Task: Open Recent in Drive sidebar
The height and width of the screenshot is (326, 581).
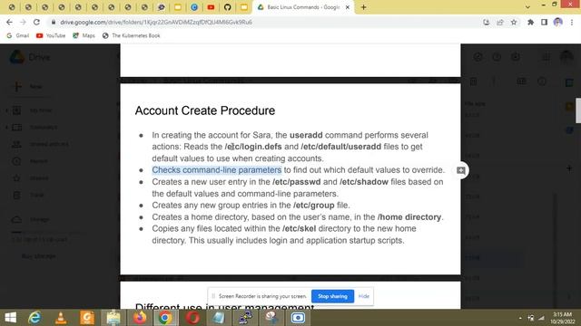Action: point(30,161)
